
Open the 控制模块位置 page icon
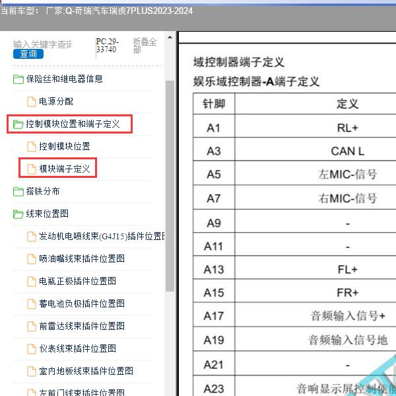coord(31,146)
